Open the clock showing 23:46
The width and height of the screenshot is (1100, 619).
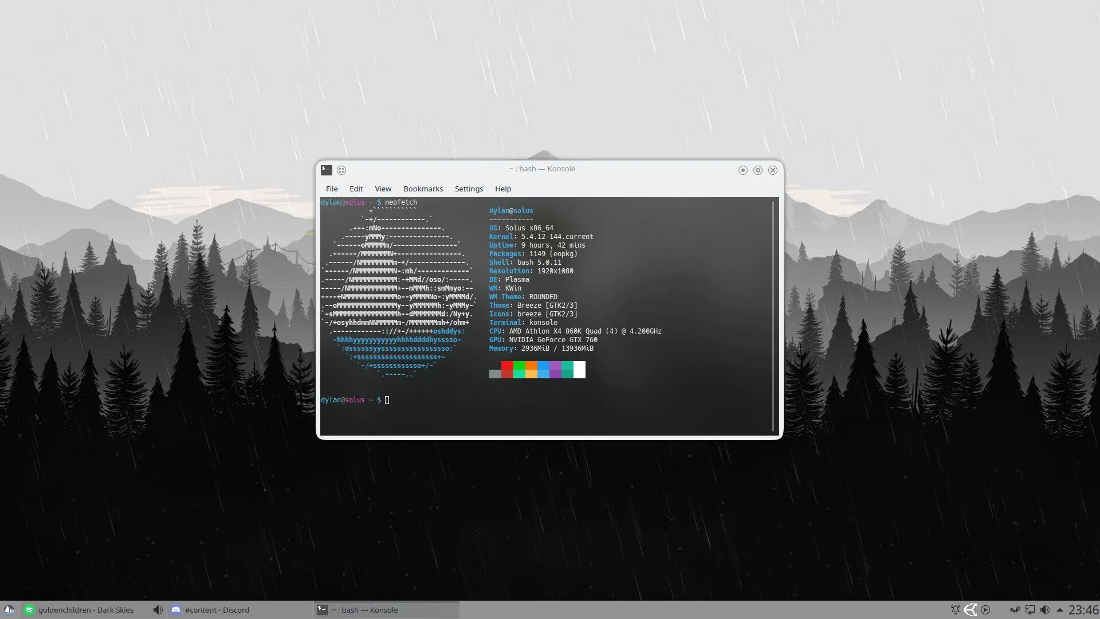coord(1083,610)
